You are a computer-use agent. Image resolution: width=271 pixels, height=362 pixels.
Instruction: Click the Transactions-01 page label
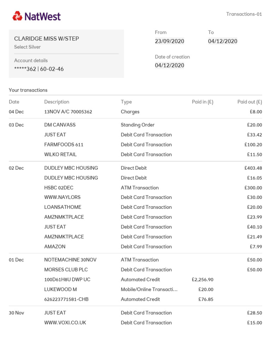point(244,14)
